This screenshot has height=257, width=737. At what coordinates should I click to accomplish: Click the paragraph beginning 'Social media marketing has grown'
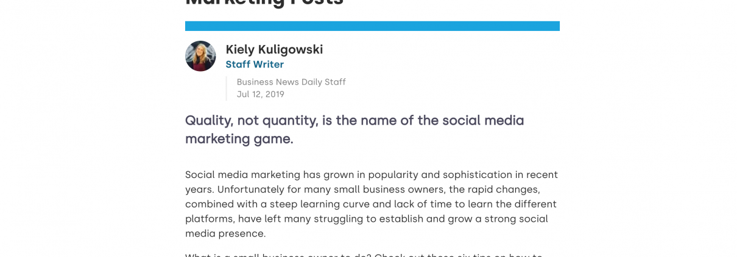pos(372,204)
